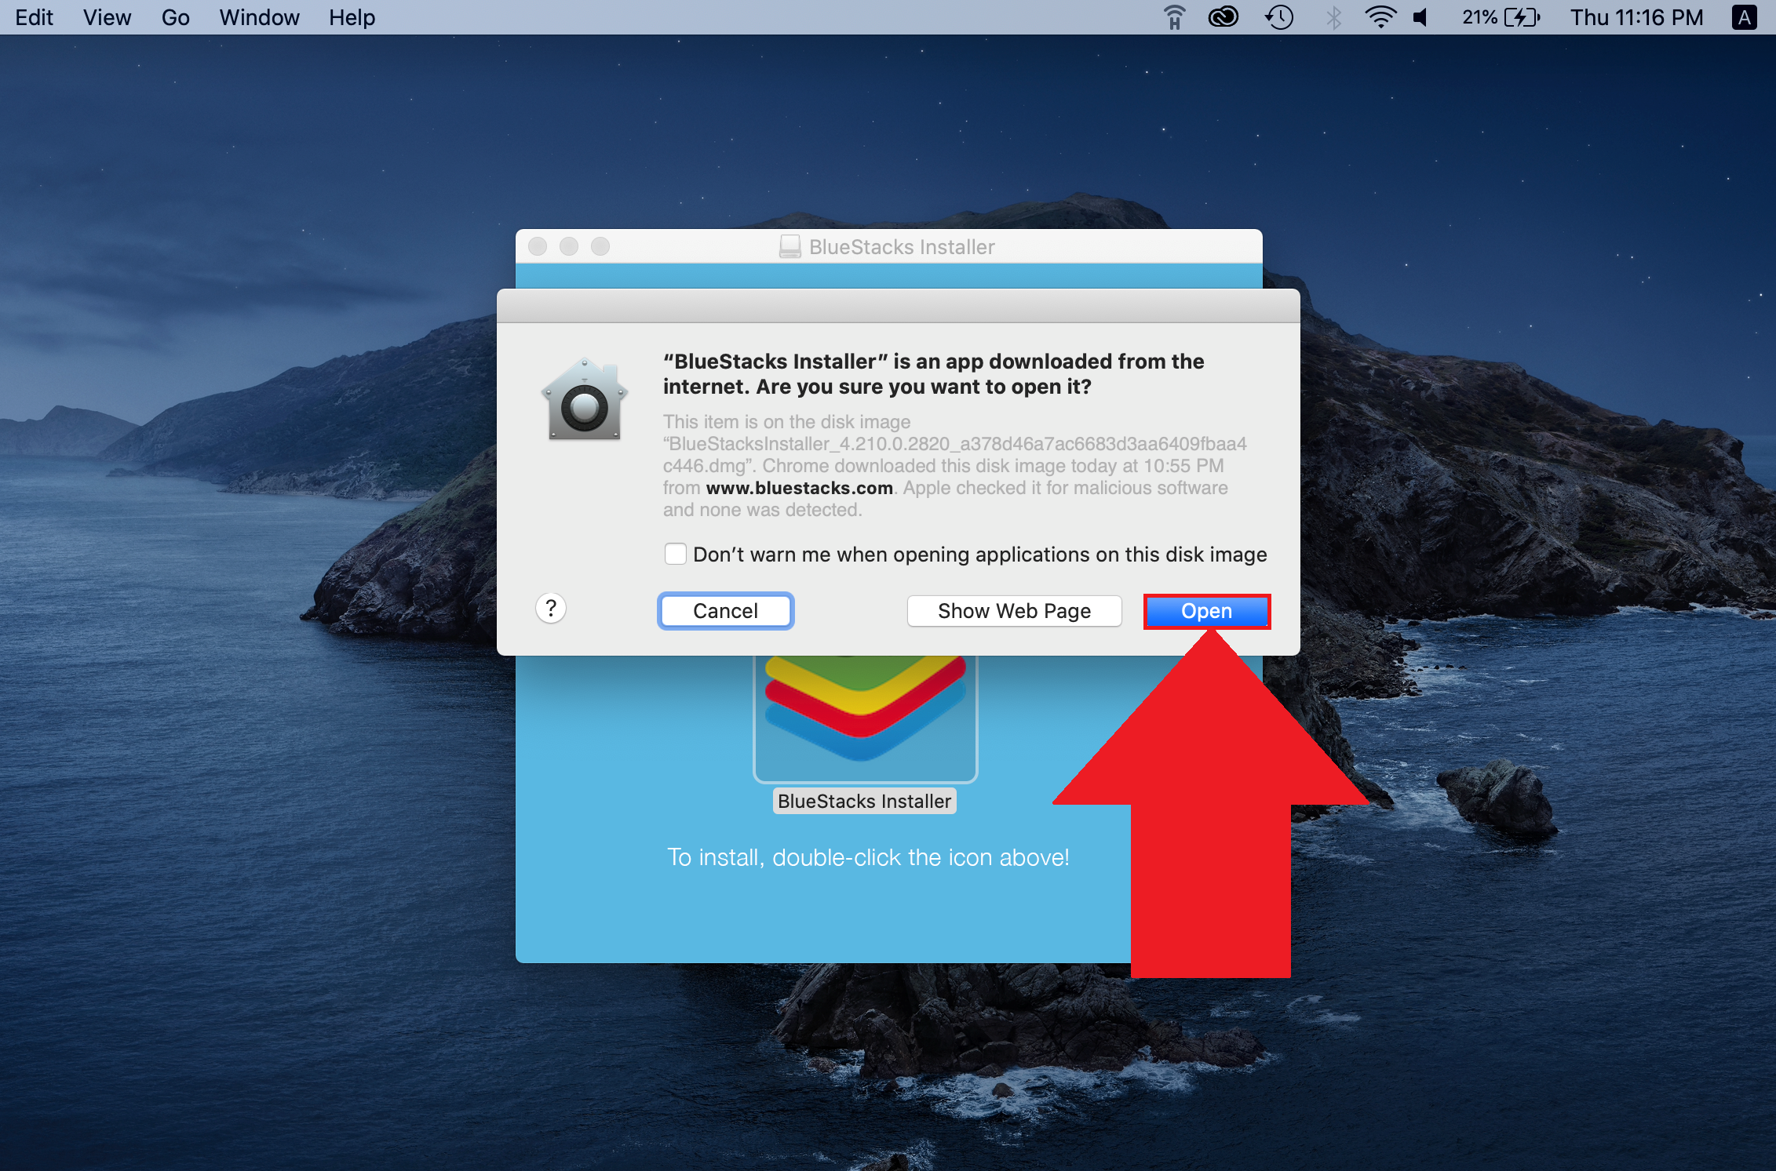Viewport: 1776px width, 1171px height.
Task: Select the View menu item
Action: [102, 16]
